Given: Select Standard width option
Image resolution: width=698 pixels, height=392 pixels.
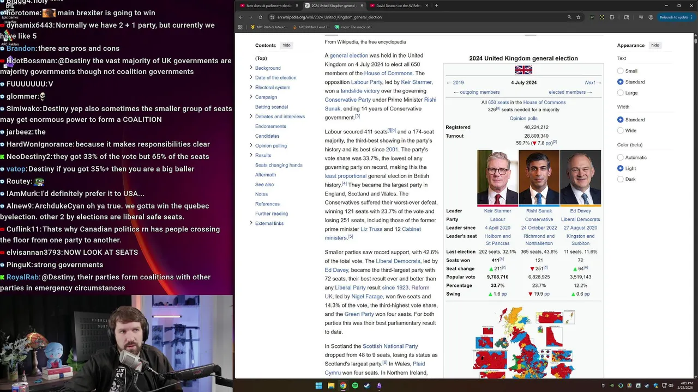Looking at the screenshot, I should [x=620, y=119].
